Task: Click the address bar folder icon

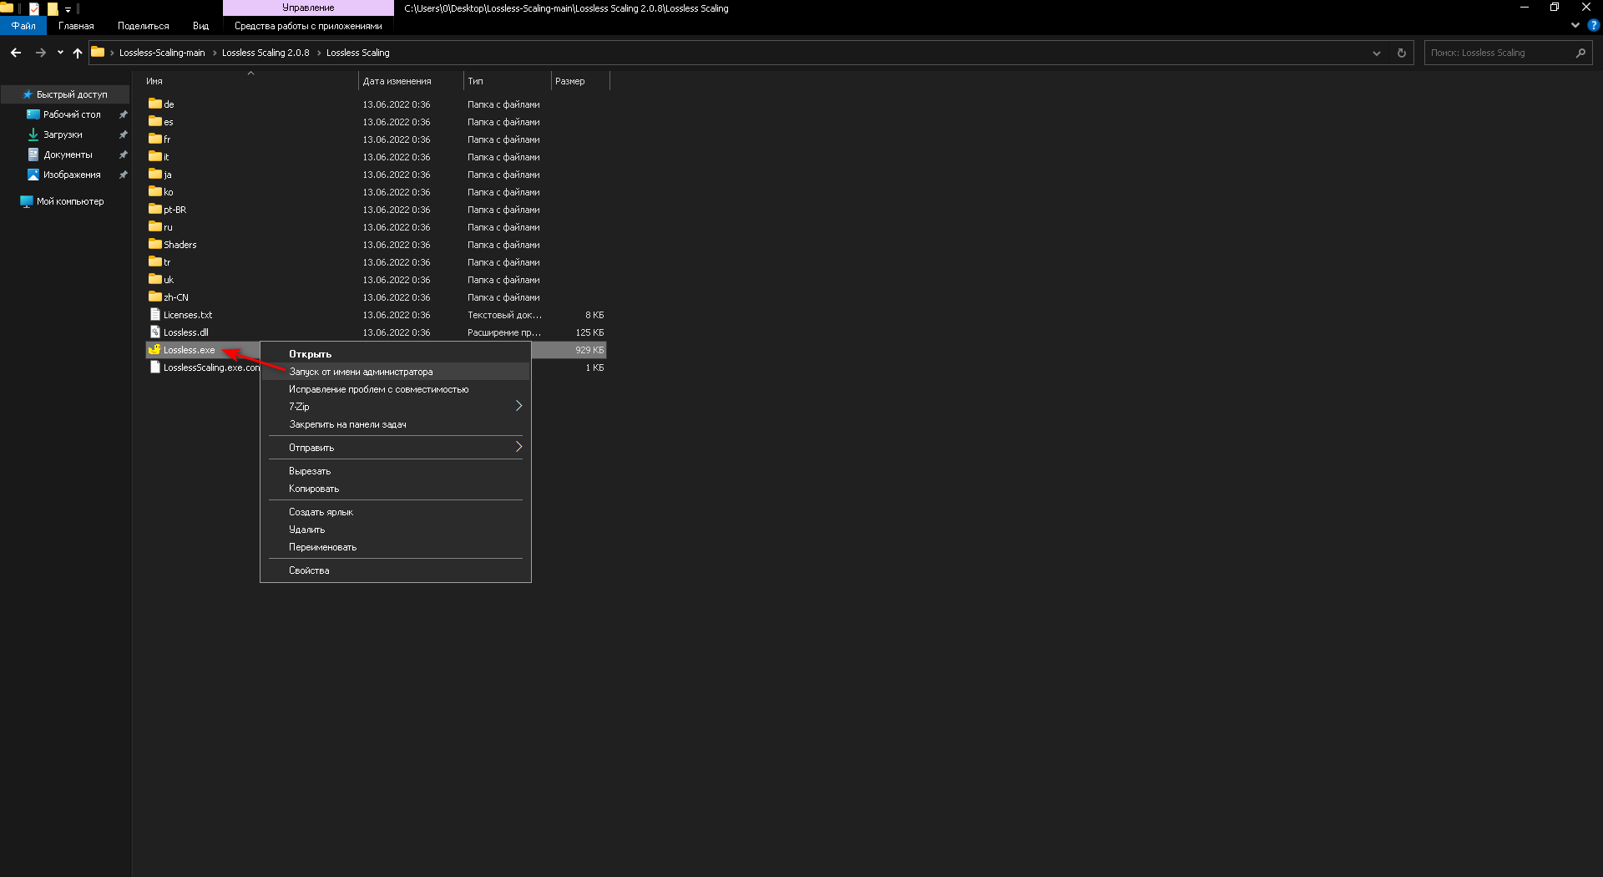Action: point(98,52)
